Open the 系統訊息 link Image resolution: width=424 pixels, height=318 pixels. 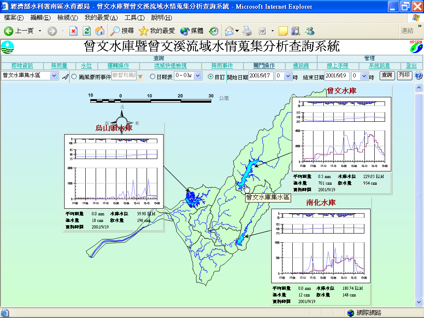380,66
